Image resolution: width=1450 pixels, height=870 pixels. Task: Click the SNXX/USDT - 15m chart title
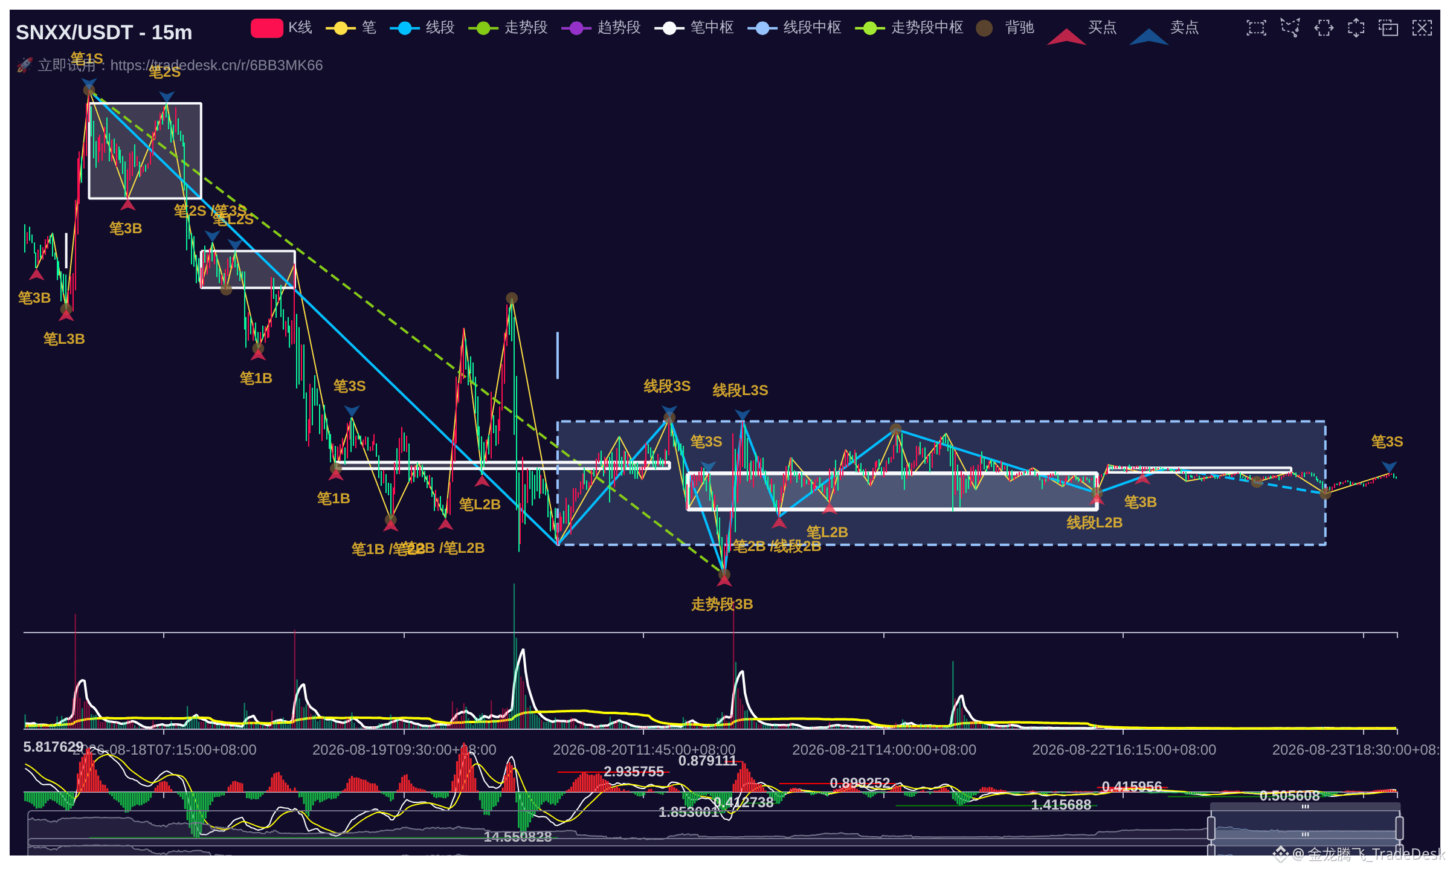tap(104, 32)
